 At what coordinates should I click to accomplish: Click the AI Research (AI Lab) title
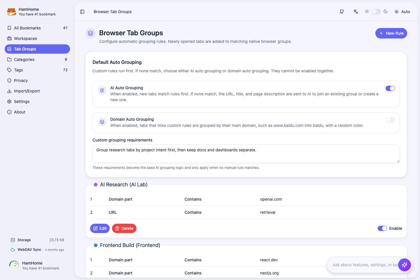[x=124, y=185]
